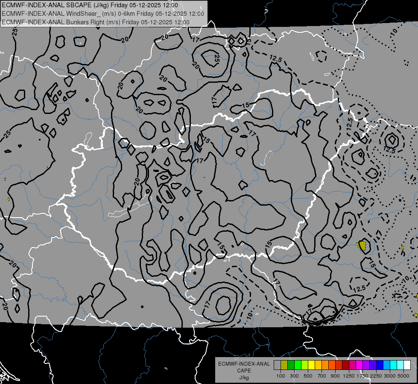Select the WindShear_ (m/s) 0-6km title line

(x=102, y=14)
